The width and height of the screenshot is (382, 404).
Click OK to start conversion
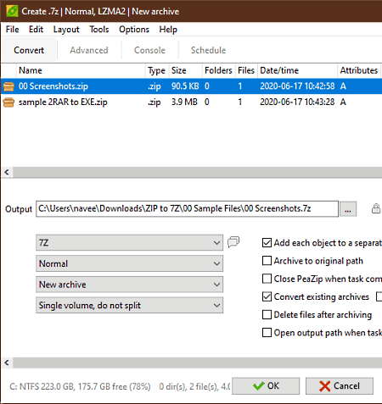click(x=266, y=386)
